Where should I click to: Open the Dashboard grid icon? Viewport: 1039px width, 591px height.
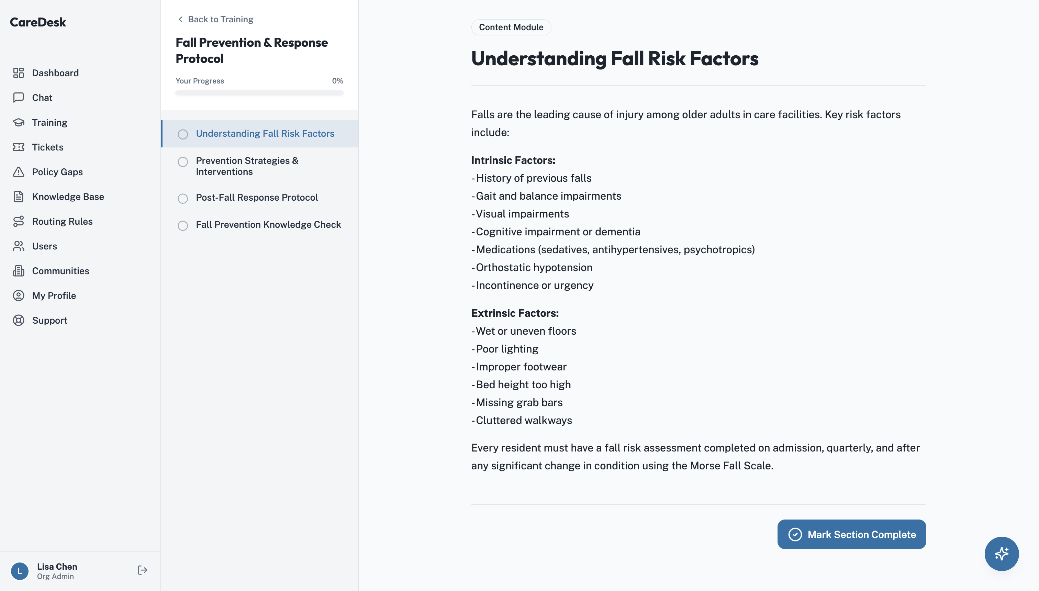coord(18,73)
